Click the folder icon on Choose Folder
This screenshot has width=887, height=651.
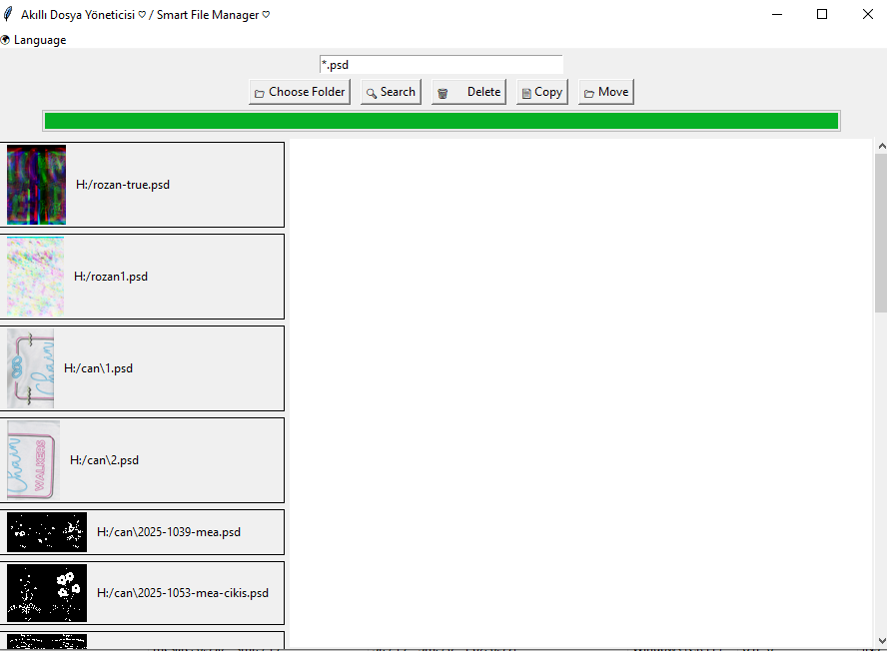(260, 93)
